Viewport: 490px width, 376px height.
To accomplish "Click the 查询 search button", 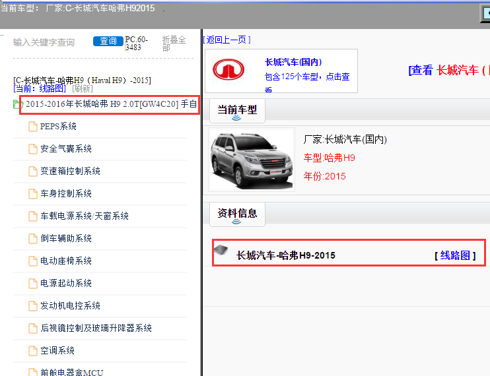I will coord(108,41).
